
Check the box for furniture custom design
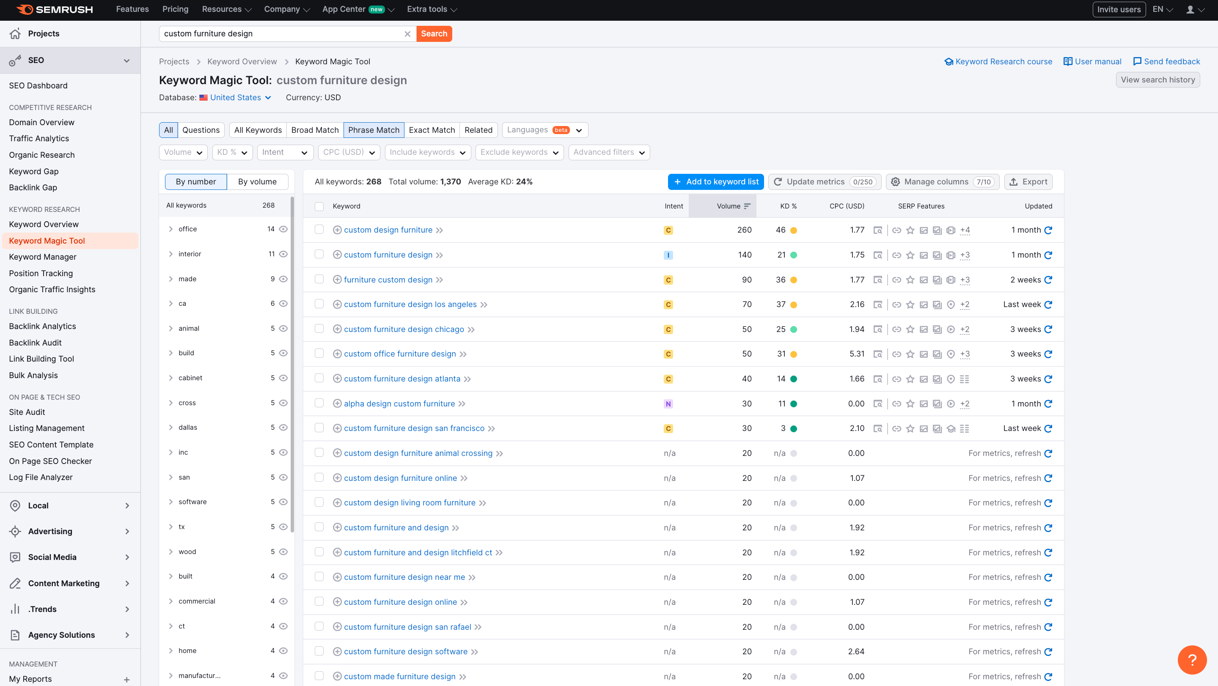[319, 280]
